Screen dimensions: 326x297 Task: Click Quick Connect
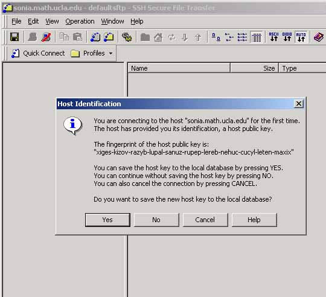click(38, 53)
